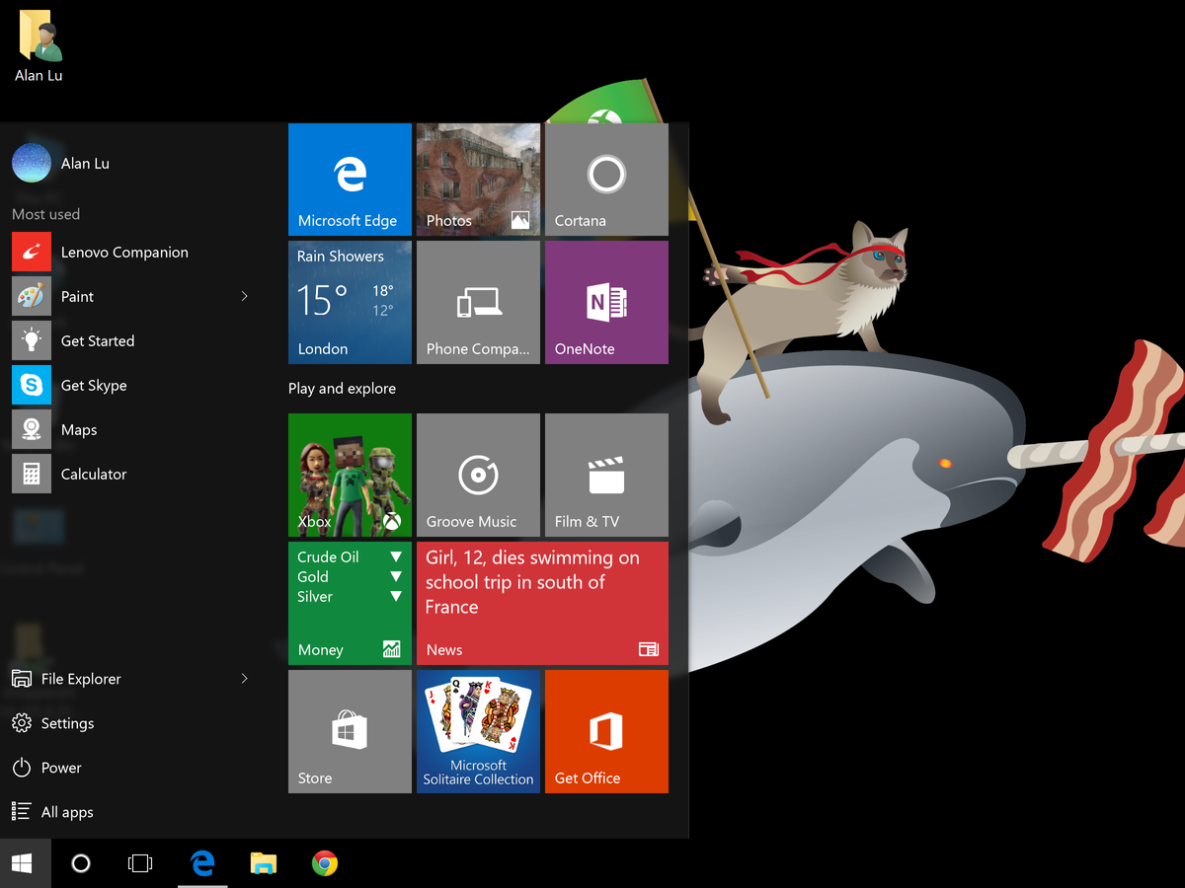Open Groove Music

(478, 475)
